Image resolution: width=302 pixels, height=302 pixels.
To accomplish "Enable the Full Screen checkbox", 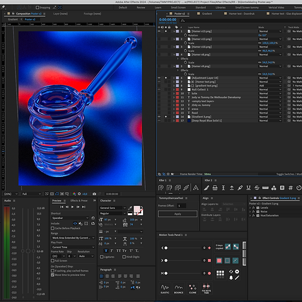I will pyautogui.click(x=52, y=260).
